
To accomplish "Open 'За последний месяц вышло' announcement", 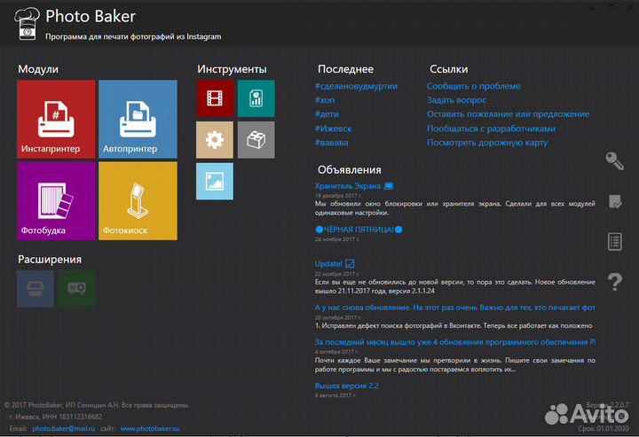I will [x=454, y=342].
